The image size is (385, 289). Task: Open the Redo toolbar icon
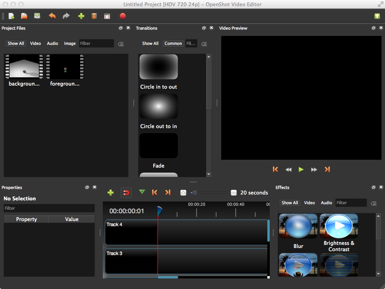[x=66, y=16]
